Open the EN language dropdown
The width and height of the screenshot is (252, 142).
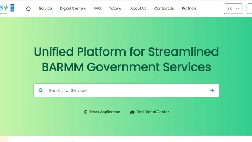(233, 9)
